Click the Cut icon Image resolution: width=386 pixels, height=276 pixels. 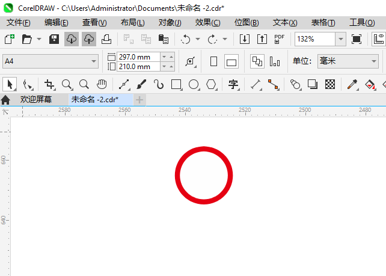129,39
